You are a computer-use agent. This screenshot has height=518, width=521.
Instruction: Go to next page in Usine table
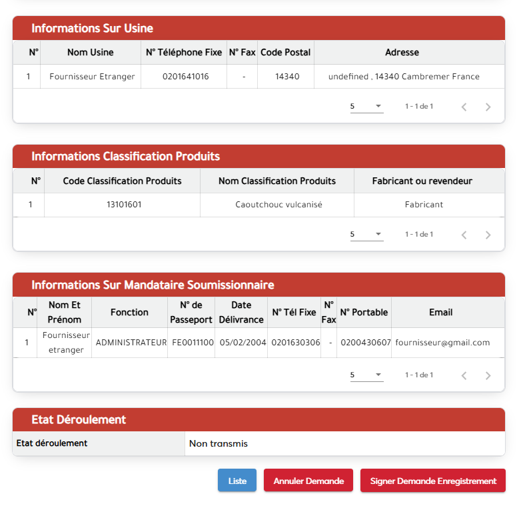pyautogui.click(x=488, y=107)
